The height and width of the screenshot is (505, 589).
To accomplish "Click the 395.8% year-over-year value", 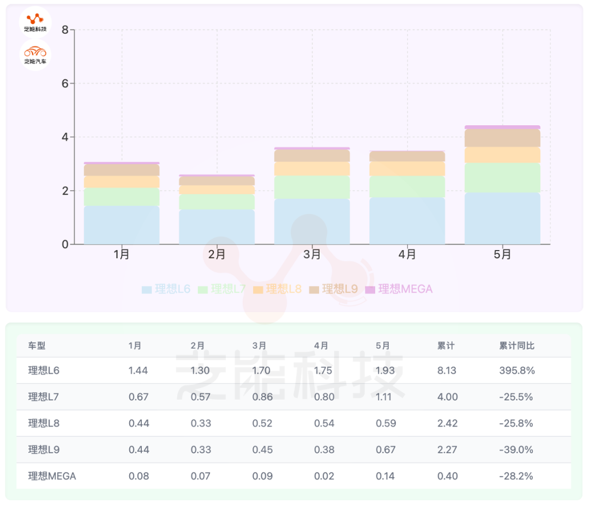I will [x=517, y=370].
